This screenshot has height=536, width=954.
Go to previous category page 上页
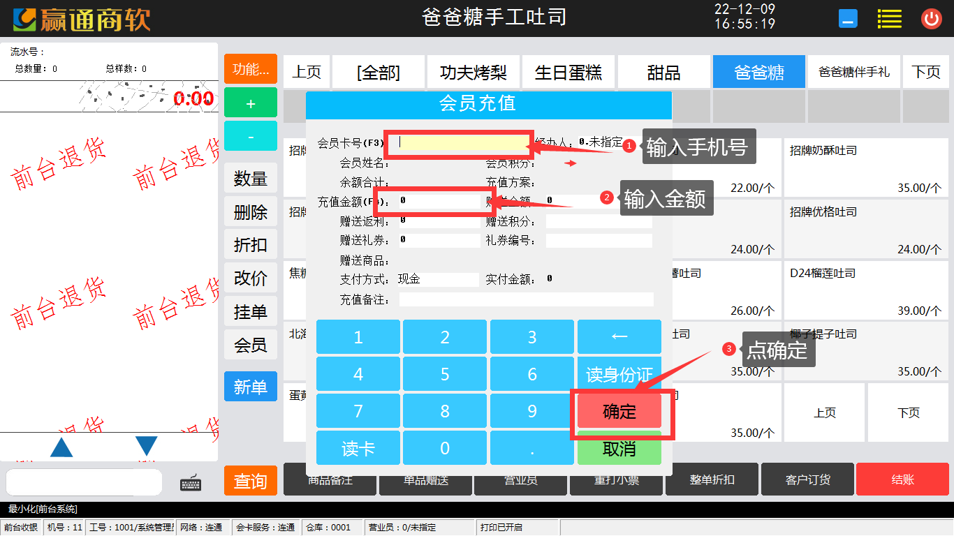pyautogui.click(x=307, y=72)
